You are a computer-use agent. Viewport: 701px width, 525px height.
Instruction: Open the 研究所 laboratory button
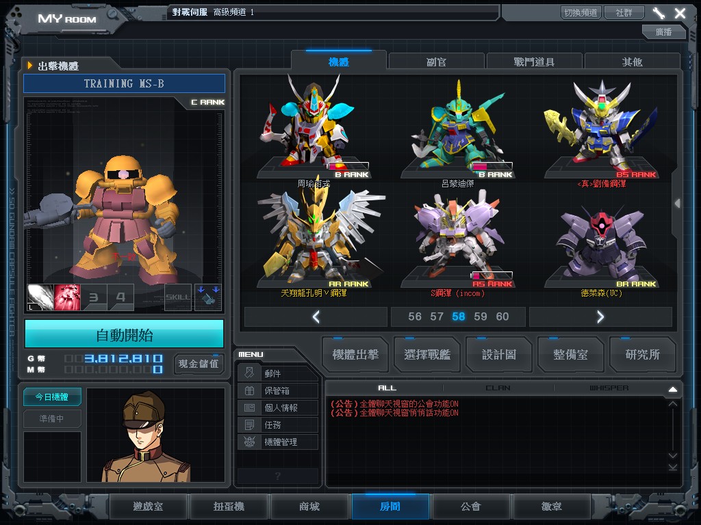click(642, 355)
